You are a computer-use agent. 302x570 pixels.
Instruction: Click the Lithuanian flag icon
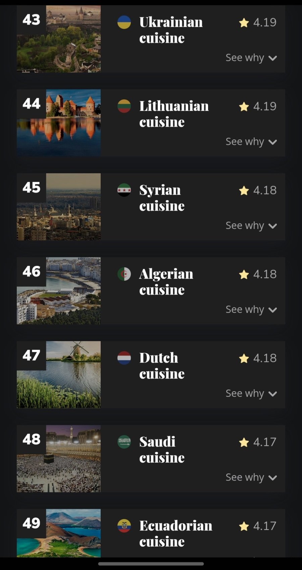[124, 106]
